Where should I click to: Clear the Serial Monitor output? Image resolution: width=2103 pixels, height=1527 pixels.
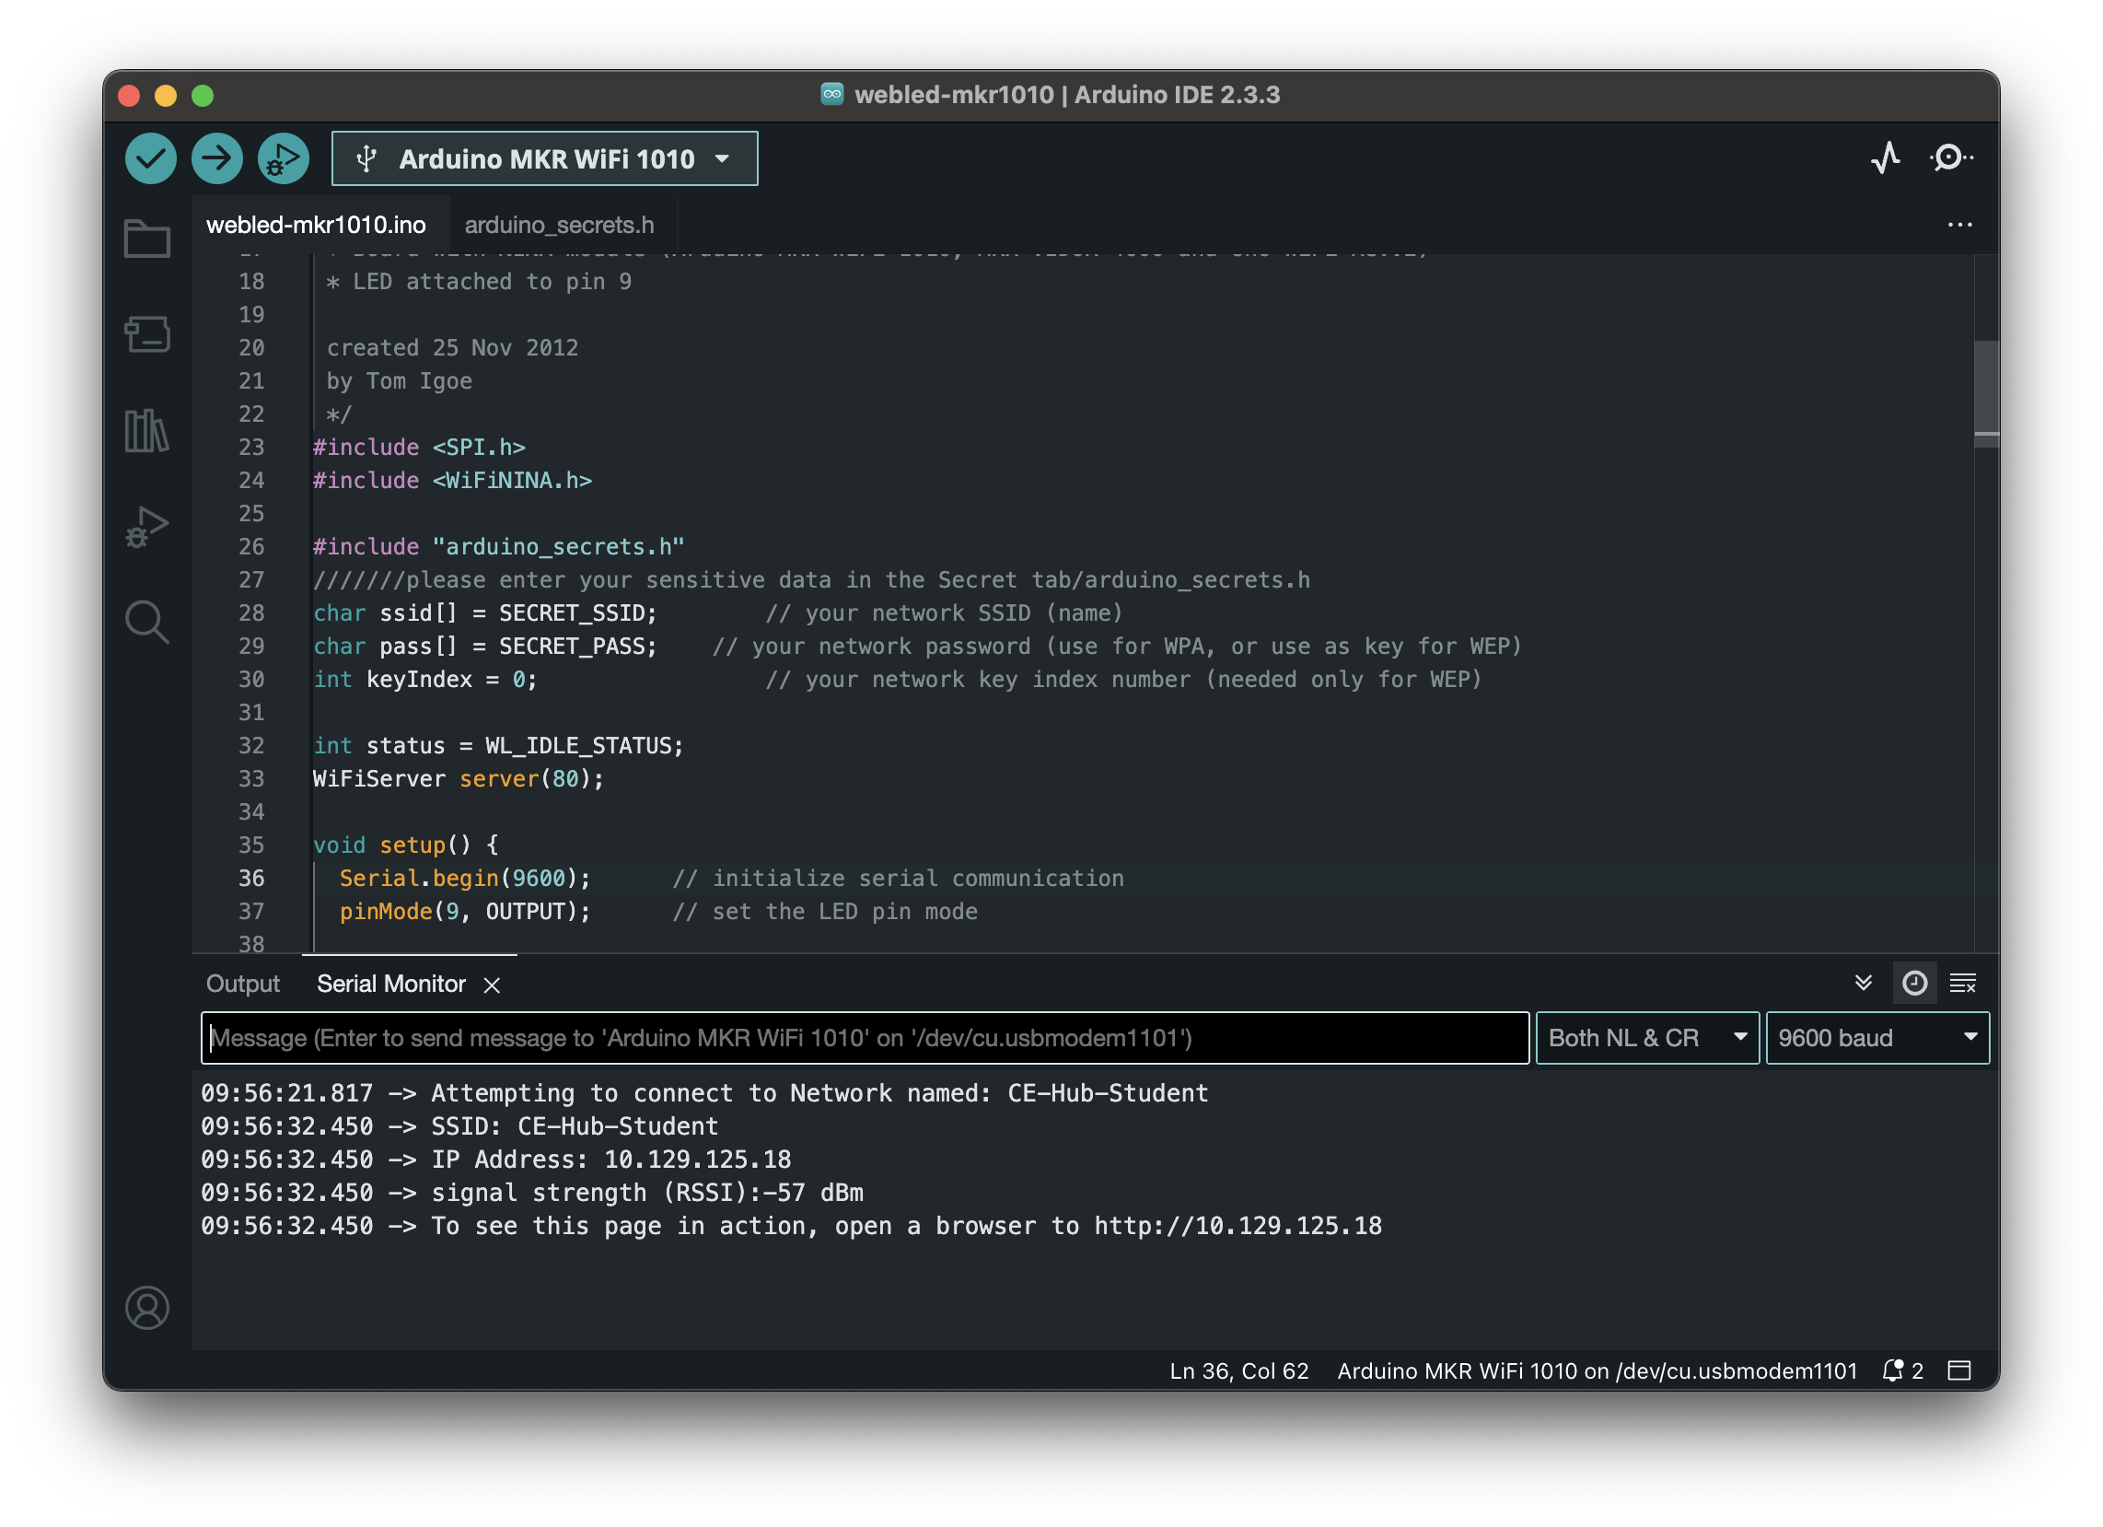tap(1962, 984)
